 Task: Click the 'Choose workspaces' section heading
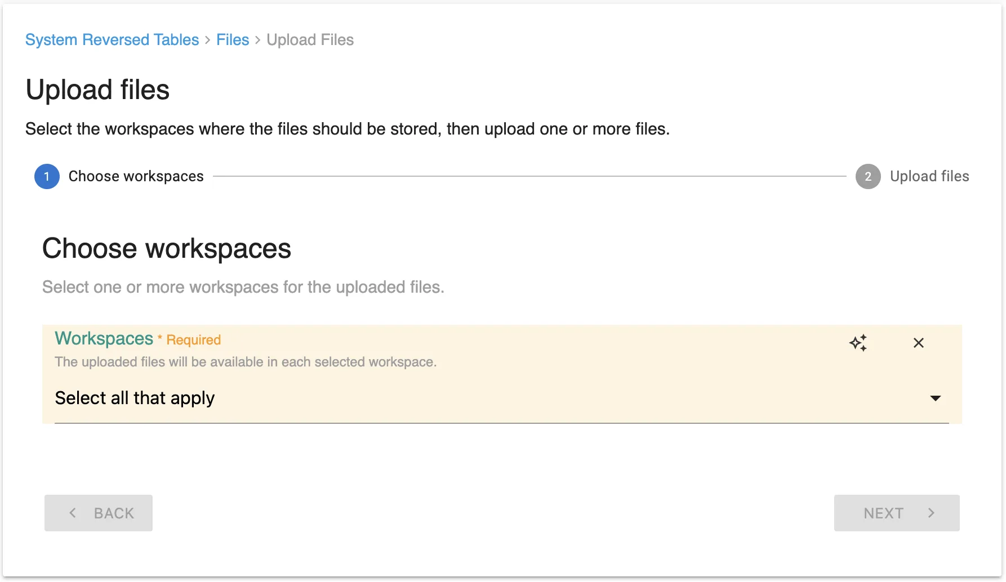point(167,248)
